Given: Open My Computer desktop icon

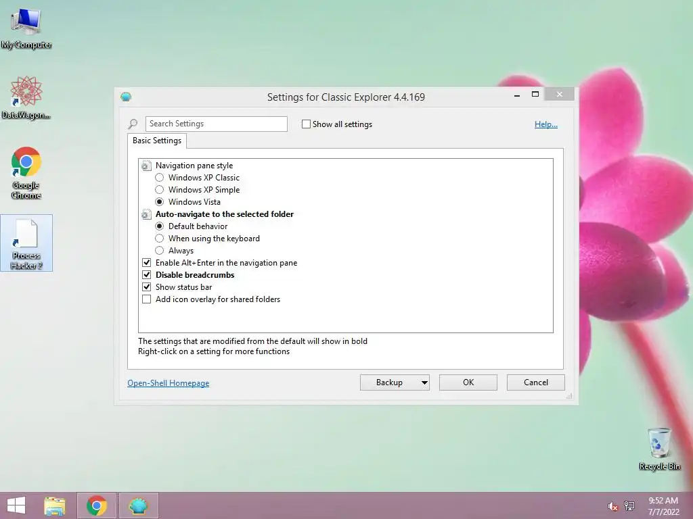Looking at the screenshot, I should [26, 28].
